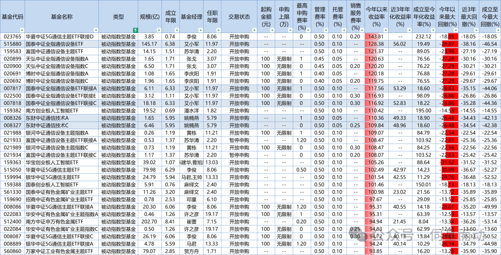501x255 pixels.
Task: Open the 成立至今年化收益率(%) filter dropdown
Action: pyautogui.click(x=433, y=30)
